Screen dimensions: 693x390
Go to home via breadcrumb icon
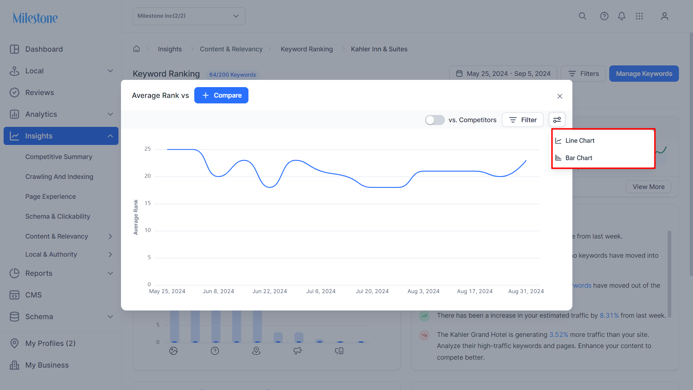(137, 49)
